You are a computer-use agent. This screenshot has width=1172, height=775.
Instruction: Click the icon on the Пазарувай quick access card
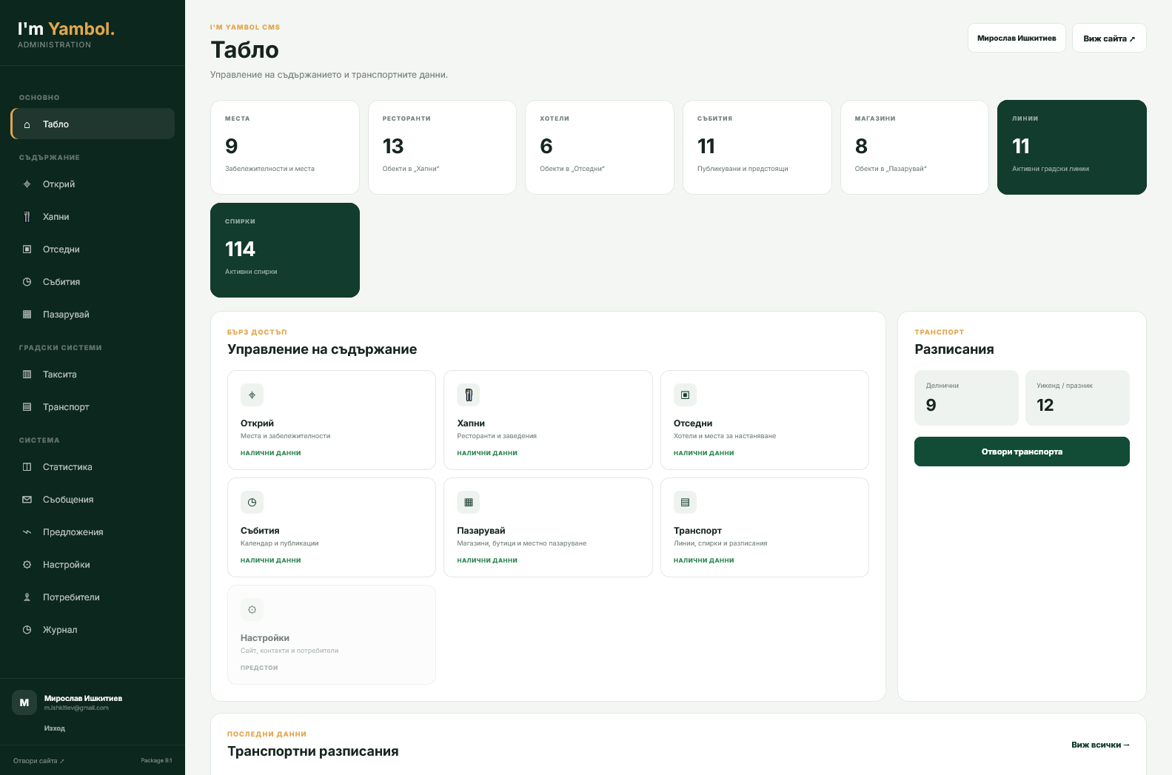pyautogui.click(x=469, y=503)
